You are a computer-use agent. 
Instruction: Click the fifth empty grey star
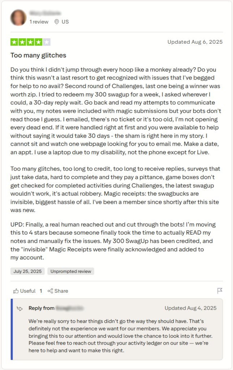point(47,42)
